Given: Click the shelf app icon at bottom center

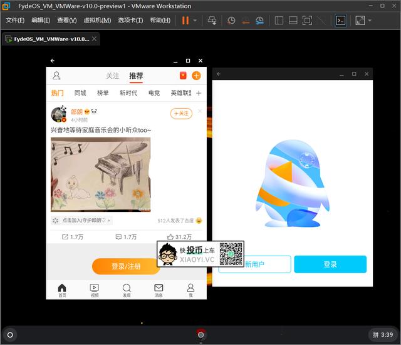Looking at the screenshot, I should 200,334.
